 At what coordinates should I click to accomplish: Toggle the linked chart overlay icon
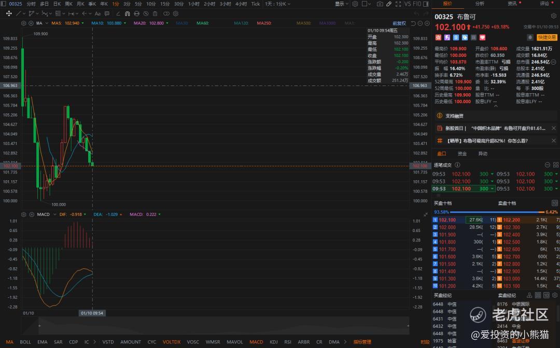click(x=166, y=13)
